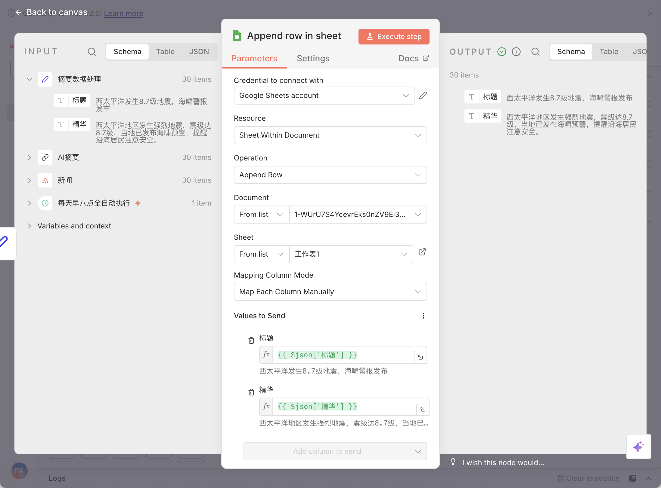Switch to the Settings tab
This screenshot has height=488, width=661.
(313, 58)
